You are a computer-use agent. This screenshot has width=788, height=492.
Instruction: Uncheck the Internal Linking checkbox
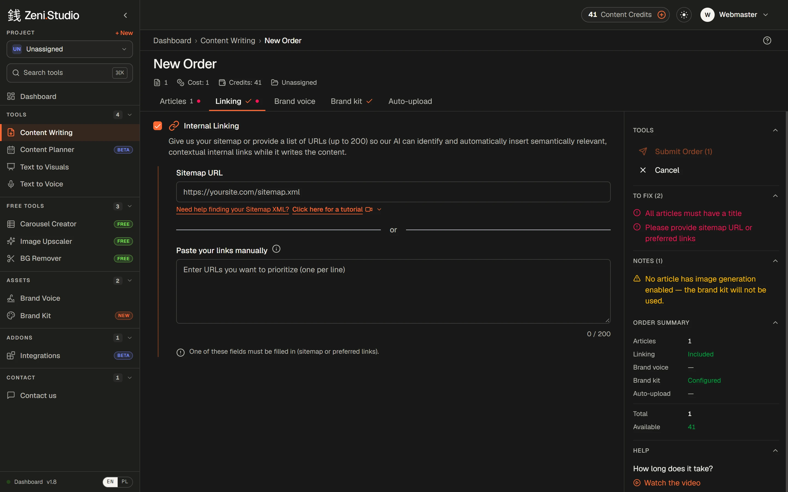(158, 126)
